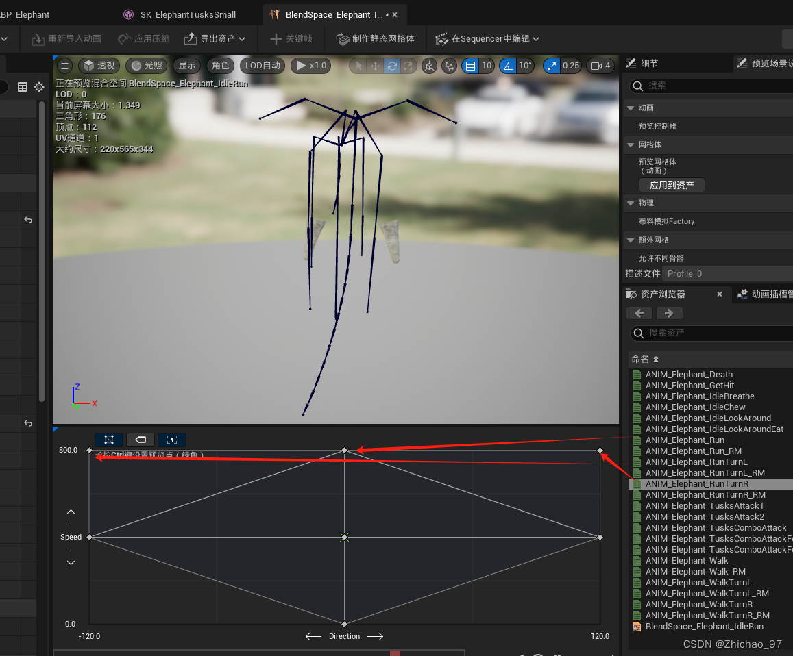Open 在Sequencer中编辑 dropdown

pyautogui.click(x=487, y=39)
